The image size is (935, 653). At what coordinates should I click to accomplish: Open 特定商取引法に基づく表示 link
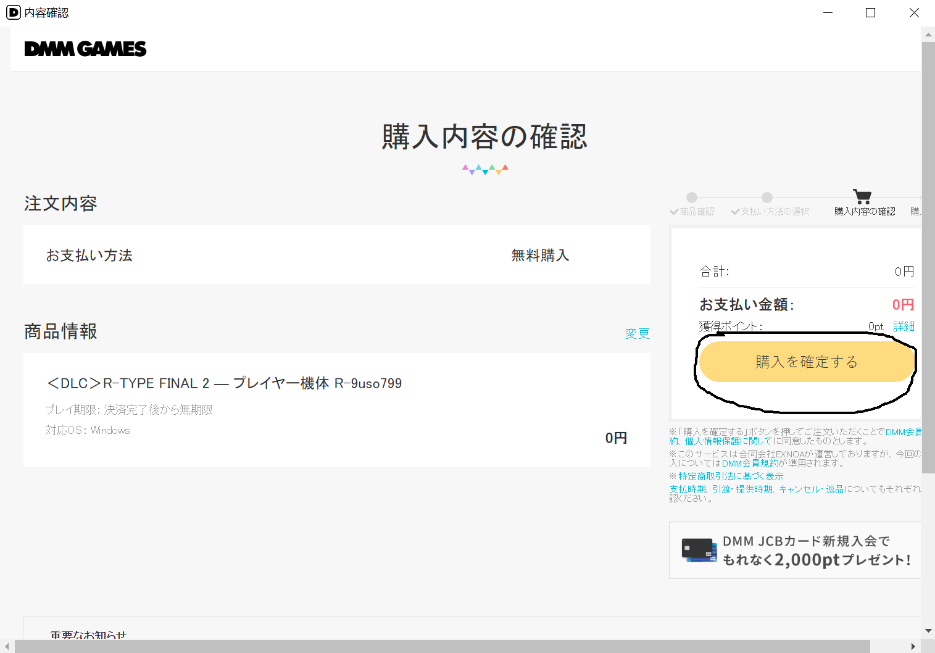pyautogui.click(x=731, y=476)
